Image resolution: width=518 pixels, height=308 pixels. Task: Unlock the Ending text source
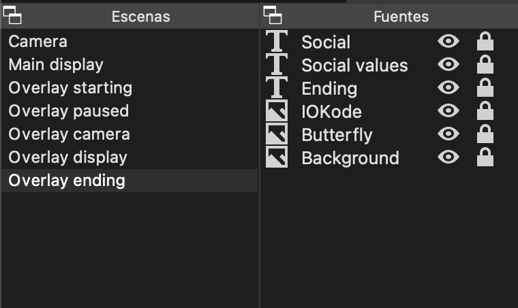click(485, 88)
